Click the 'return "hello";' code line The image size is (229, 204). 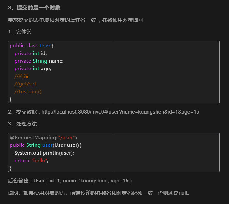pos(32,161)
